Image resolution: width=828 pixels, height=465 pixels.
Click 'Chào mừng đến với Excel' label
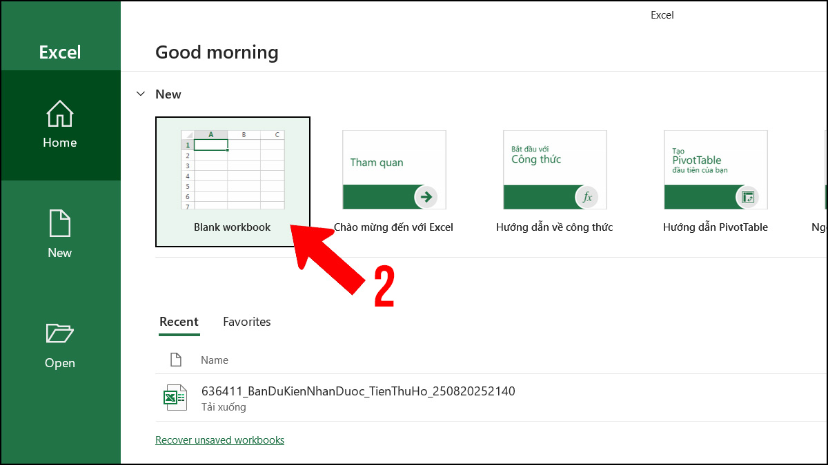393,227
